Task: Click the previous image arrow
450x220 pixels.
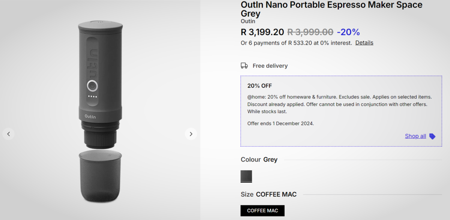Action: pyautogui.click(x=8, y=134)
